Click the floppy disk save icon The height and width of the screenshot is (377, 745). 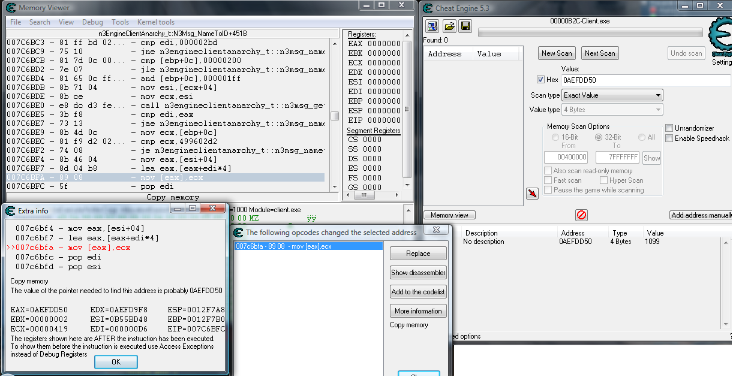tap(465, 26)
